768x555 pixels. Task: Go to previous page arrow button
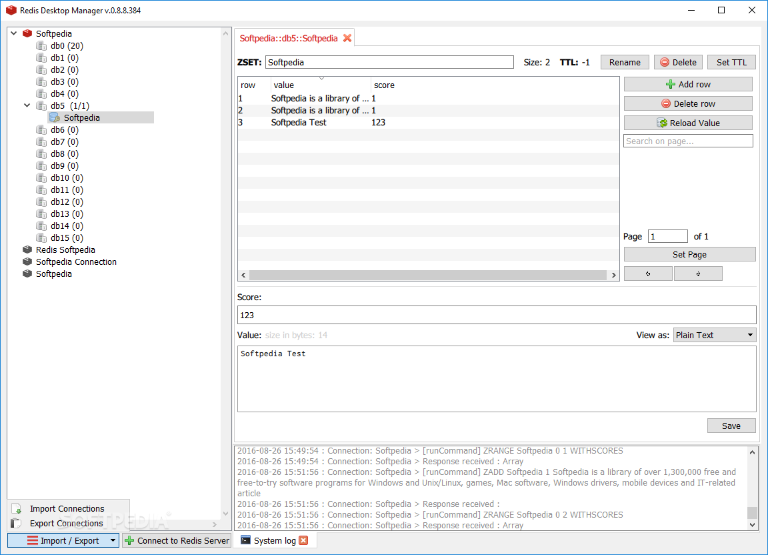pos(648,273)
